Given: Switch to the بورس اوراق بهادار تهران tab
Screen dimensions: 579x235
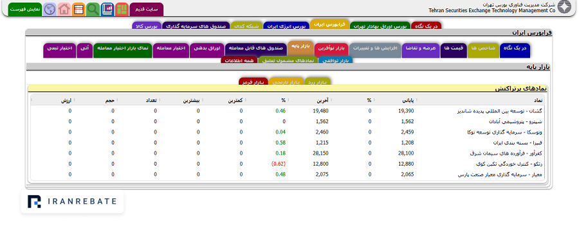Looking at the screenshot, I should coord(380,26).
